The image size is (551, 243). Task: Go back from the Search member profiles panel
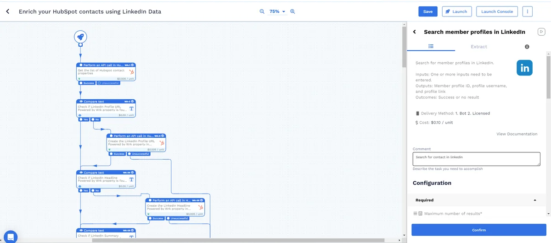[415, 32]
